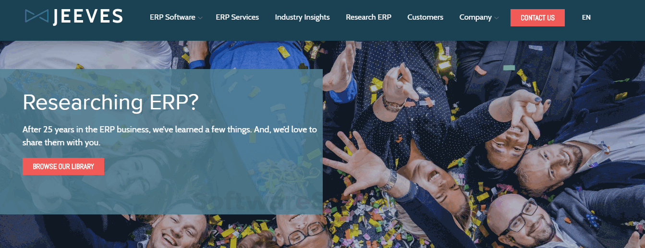Open the EN language selector
This screenshot has width=645, height=248.
click(586, 17)
